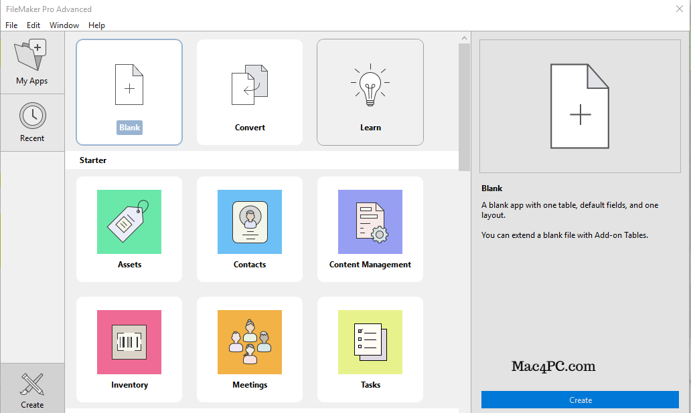Click the Content Management label text

(370, 265)
